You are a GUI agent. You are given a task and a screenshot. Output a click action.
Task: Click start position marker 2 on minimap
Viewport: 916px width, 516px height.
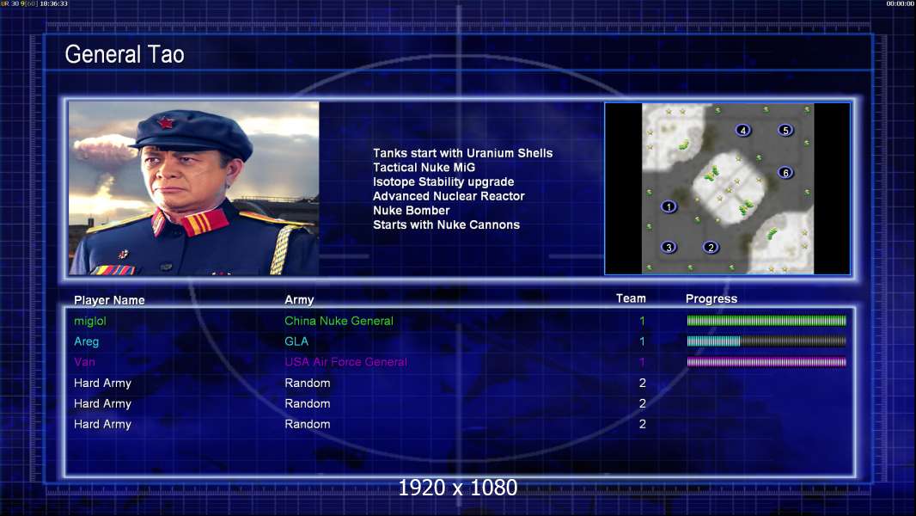click(711, 247)
